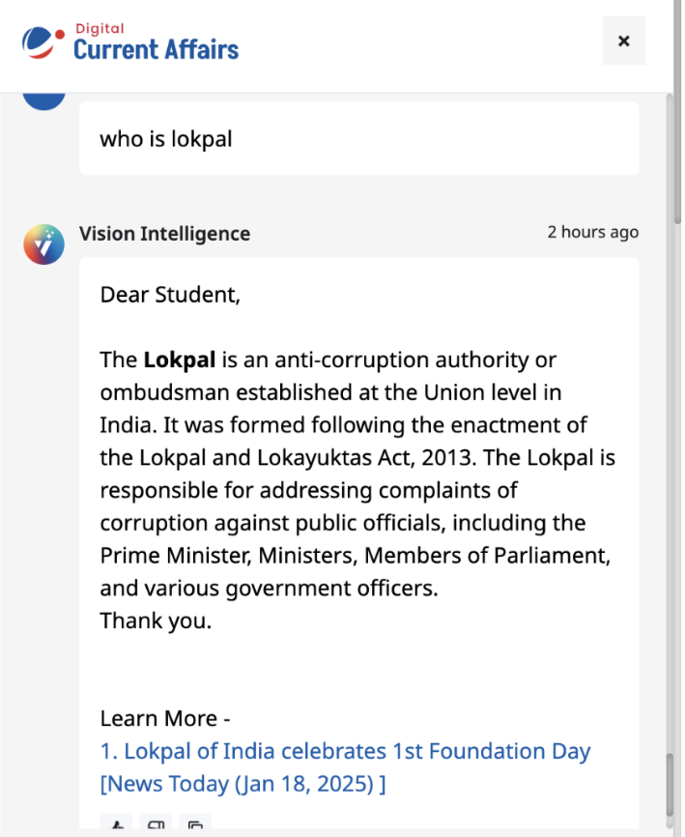The image size is (685, 837).
Task: Click the feedback icon below the answer
Action: [x=156, y=826]
